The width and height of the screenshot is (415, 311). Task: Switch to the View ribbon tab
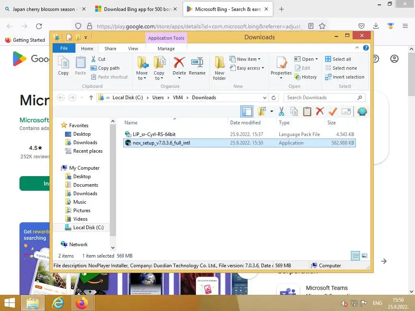tap(133, 49)
